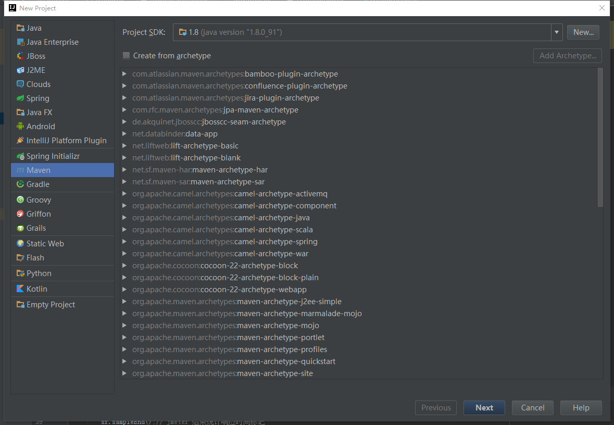Expand lift-archetype-basic node

click(124, 146)
